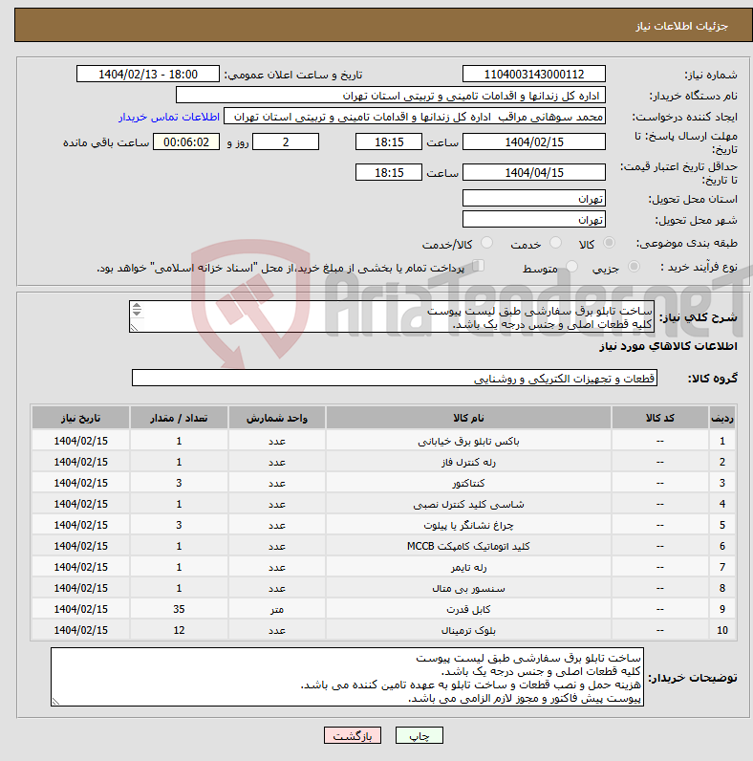Click the public announcement date field 1404/02/13
Viewport: 753px width, 761px height.
coord(148,75)
